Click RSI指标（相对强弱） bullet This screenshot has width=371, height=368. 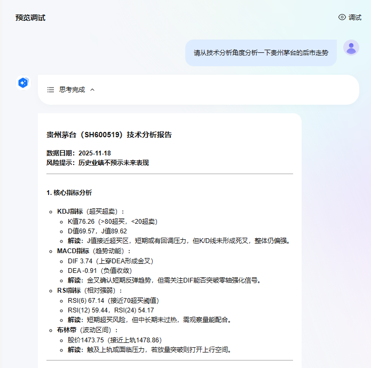[x=90, y=291]
